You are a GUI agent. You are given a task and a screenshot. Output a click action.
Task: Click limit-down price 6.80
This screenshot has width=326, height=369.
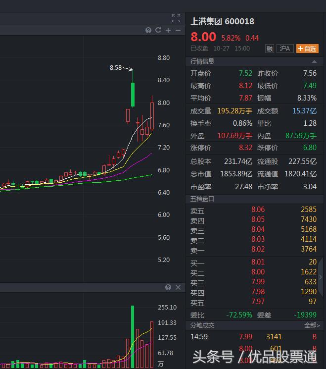(310, 148)
